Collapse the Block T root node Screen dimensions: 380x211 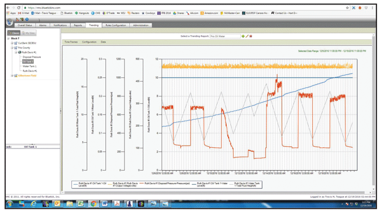pos(8,39)
